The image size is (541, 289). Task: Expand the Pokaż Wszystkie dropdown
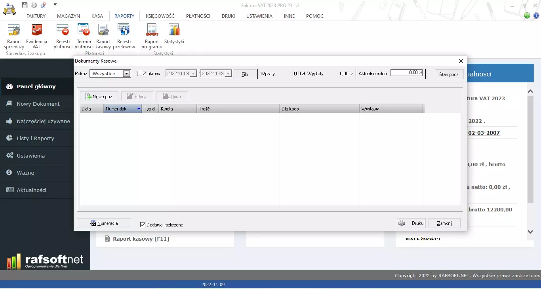[126, 74]
